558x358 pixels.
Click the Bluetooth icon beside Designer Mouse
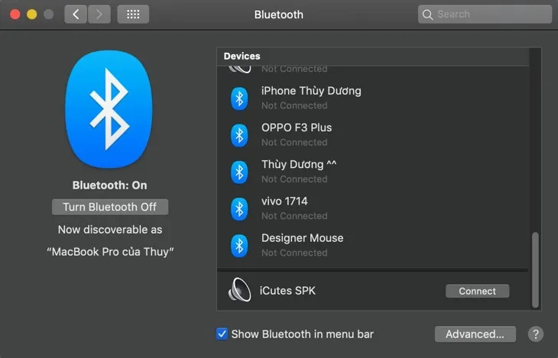239,245
